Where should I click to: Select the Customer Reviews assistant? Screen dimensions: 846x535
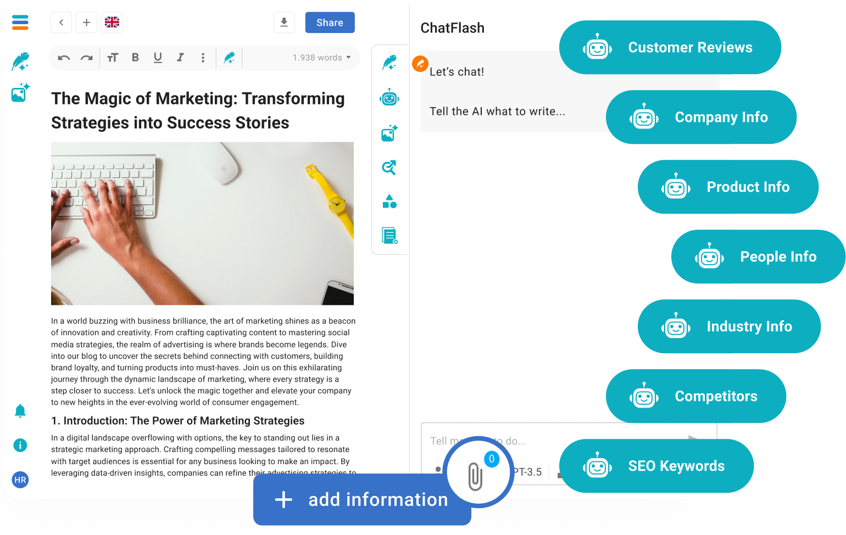click(670, 47)
